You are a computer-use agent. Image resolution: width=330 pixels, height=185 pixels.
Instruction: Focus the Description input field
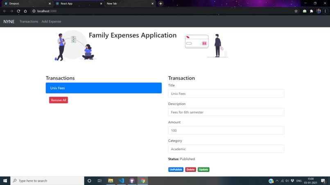tap(226, 112)
